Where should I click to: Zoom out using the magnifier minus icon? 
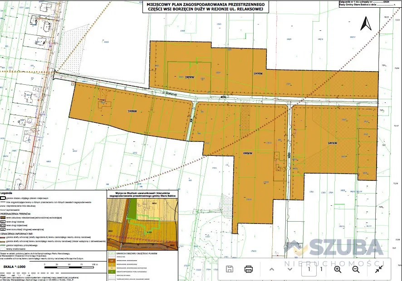point(356,269)
